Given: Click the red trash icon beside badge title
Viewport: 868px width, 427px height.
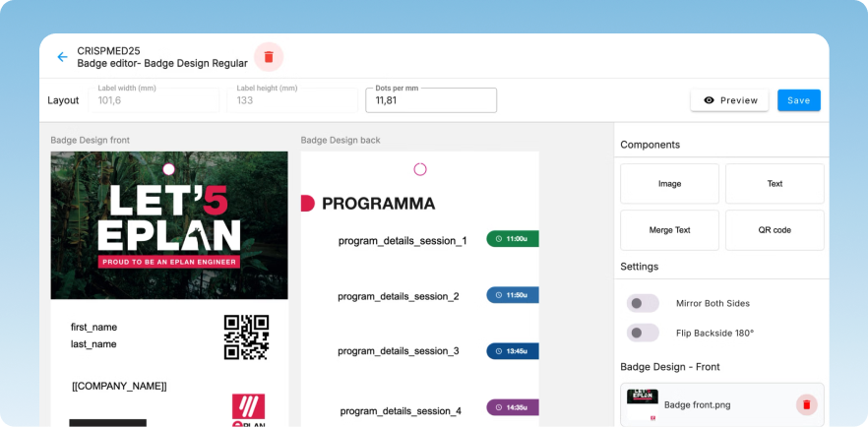Looking at the screenshot, I should pyautogui.click(x=269, y=57).
